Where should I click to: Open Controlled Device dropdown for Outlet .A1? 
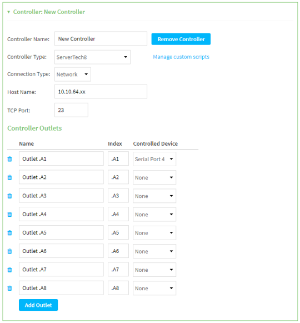coord(154,159)
